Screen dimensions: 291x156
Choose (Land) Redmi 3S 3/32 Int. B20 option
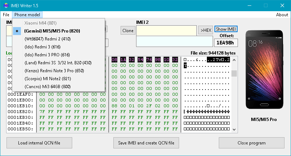click(58, 63)
